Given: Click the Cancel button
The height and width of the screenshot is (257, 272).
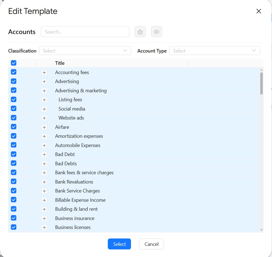Looking at the screenshot, I should (x=151, y=244).
